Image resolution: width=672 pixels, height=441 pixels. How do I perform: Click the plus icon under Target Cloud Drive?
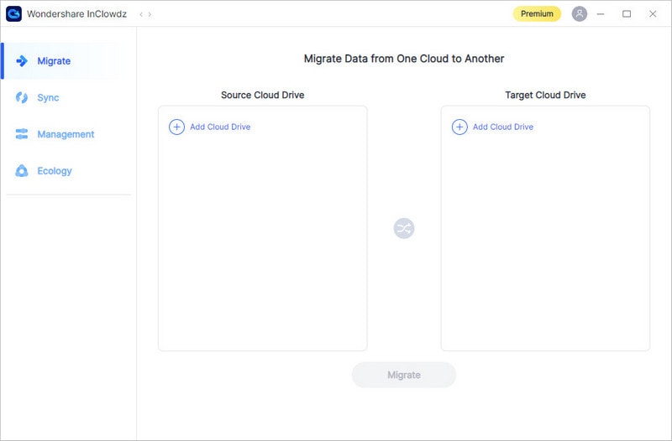(459, 127)
